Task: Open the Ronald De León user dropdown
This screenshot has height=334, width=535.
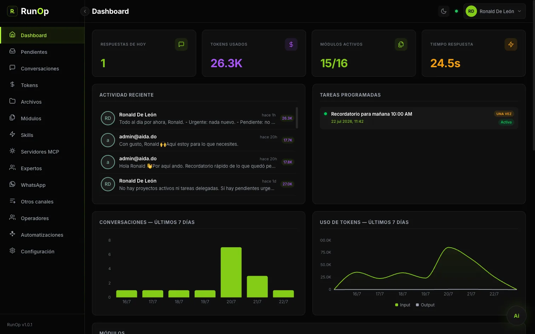Action: pyautogui.click(x=494, y=11)
